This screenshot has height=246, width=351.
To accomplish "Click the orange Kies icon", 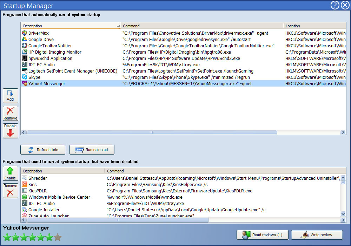I will 25,184.
